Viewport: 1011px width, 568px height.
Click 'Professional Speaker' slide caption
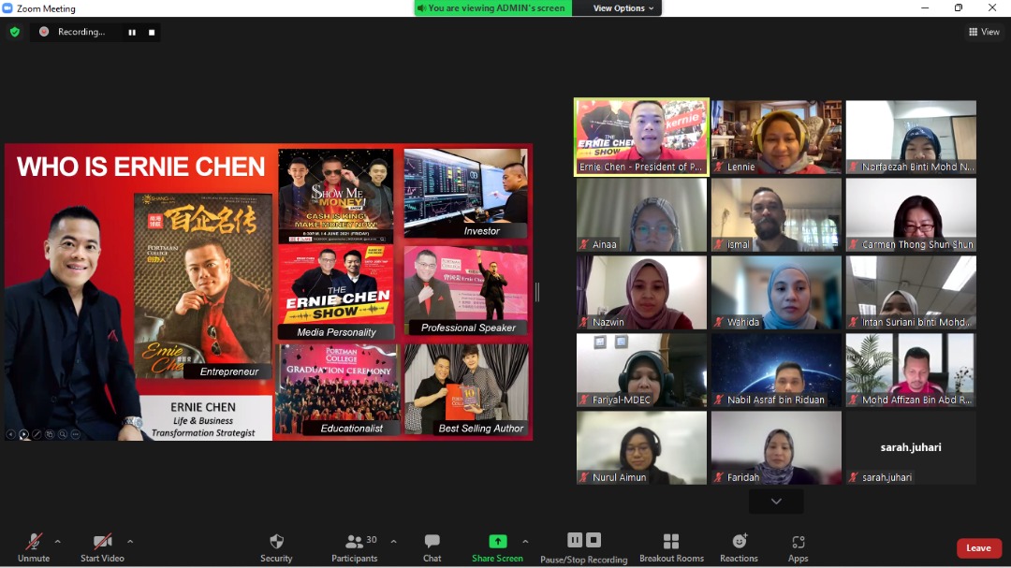[x=468, y=328]
